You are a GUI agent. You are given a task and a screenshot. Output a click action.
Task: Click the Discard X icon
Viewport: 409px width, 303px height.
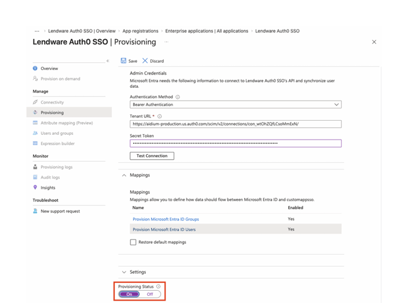(x=145, y=61)
